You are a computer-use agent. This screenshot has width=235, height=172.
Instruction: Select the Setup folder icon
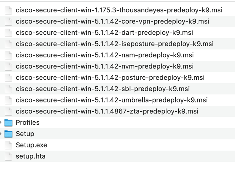[x=8, y=134]
